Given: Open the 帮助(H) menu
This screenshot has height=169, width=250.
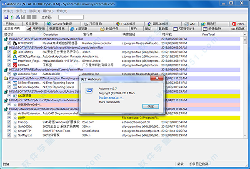Looking at the screenshot, I should pos(62,11).
